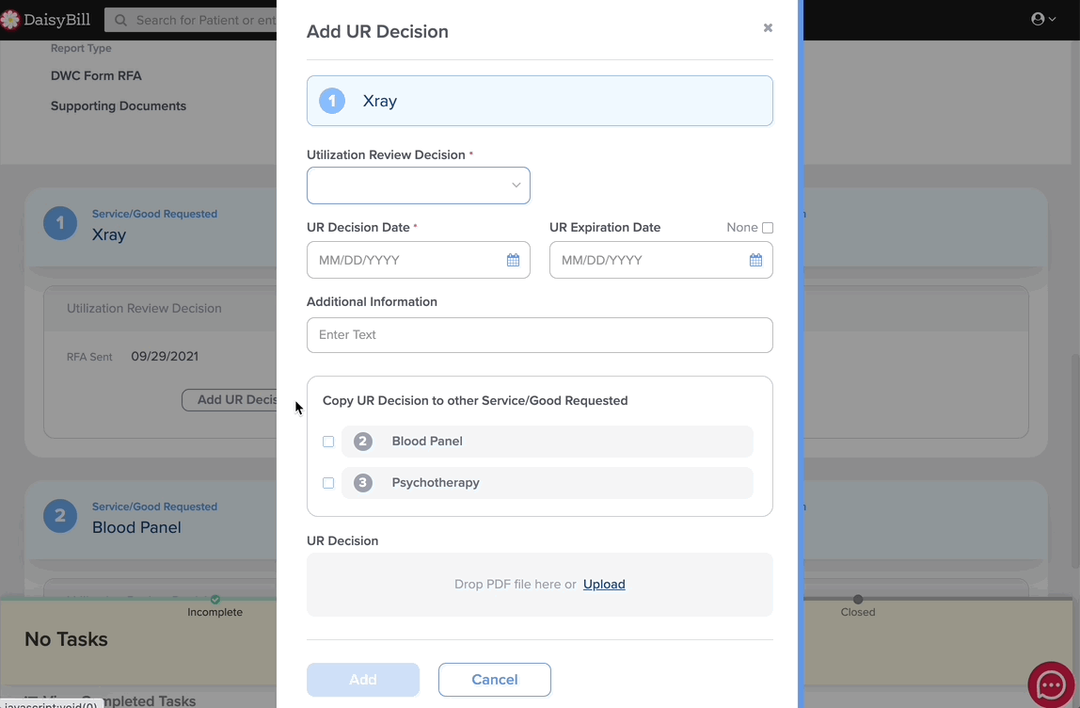Click the Blood Panel service title in background

(x=136, y=527)
